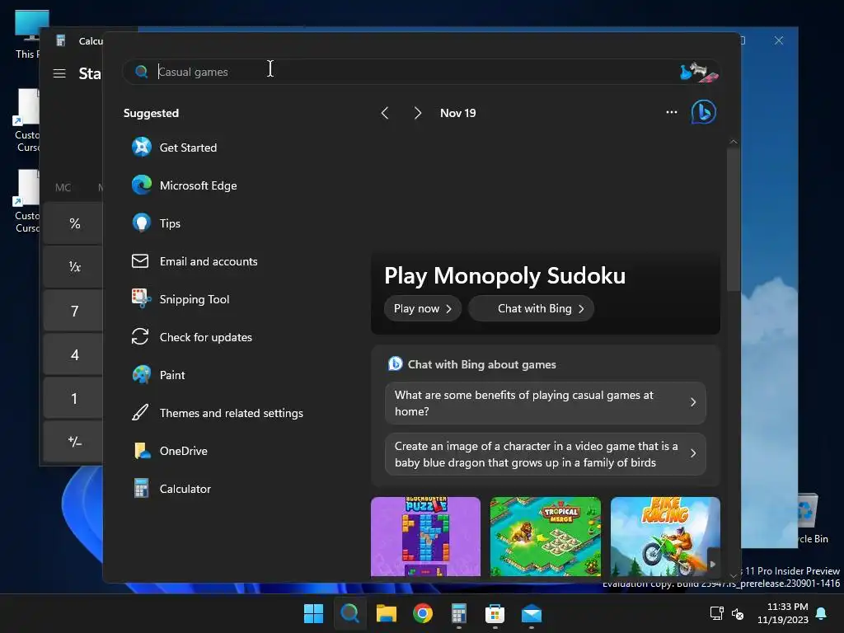The width and height of the screenshot is (844, 633).
Task: Click Check for updates icon
Action: tap(140, 337)
